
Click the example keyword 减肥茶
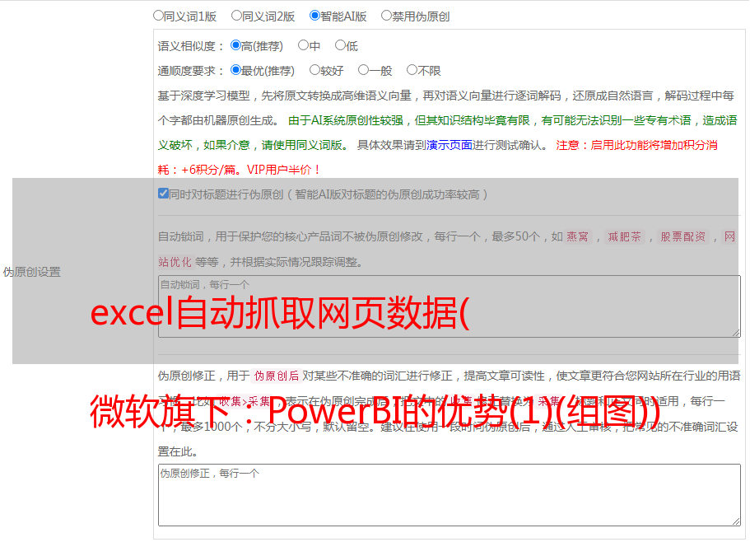pyautogui.click(x=624, y=236)
